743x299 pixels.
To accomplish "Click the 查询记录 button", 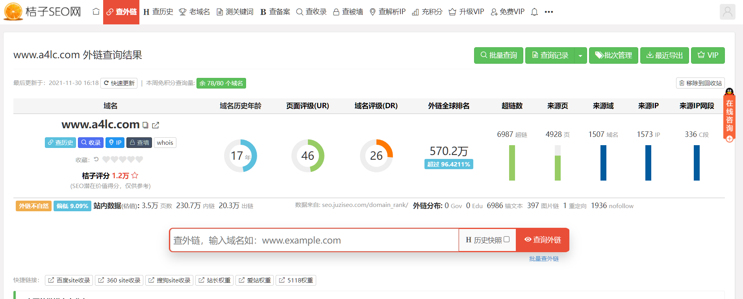I will [x=550, y=55].
